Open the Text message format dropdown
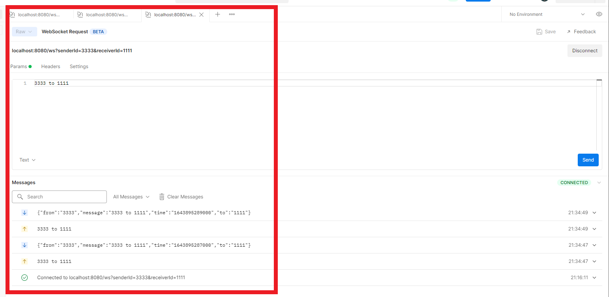 27,160
